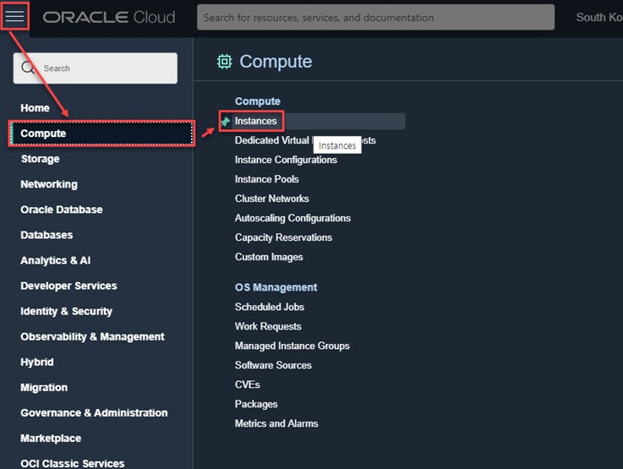
Task: Select Storage in the navigation menu
Action: 40,159
